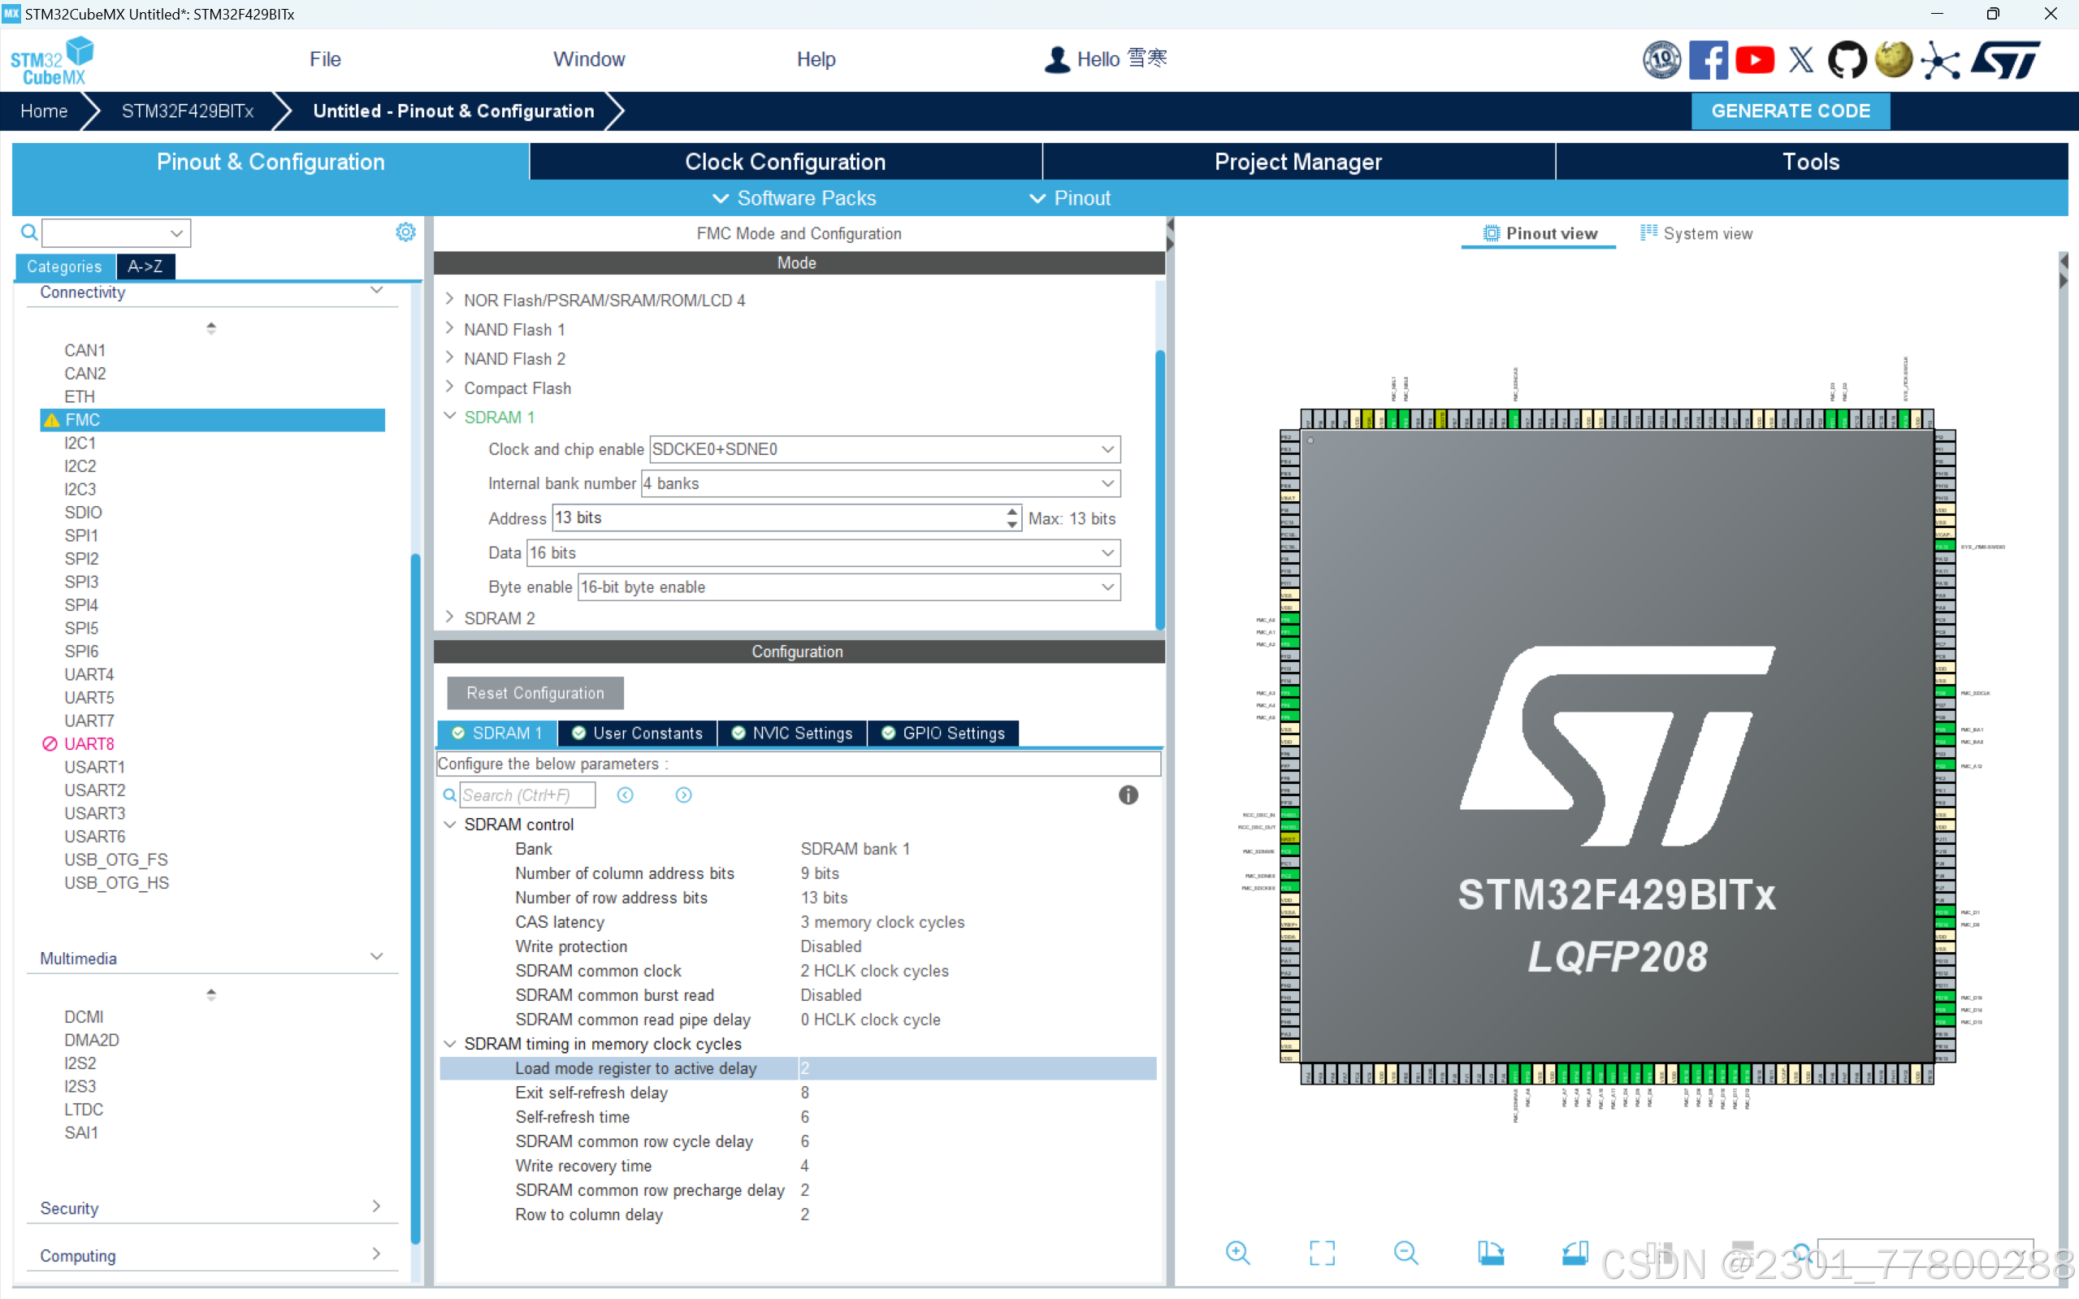2079x1299 pixels.
Task: Expand the SDRAM 2 mode section
Action: click(x=450, y=617)
